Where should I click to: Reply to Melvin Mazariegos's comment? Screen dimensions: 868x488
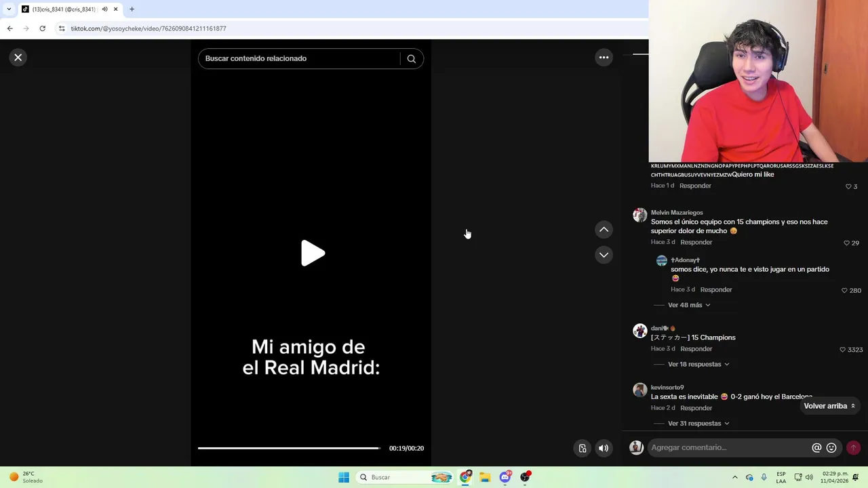pyautogui.click(x=696, y=242)
